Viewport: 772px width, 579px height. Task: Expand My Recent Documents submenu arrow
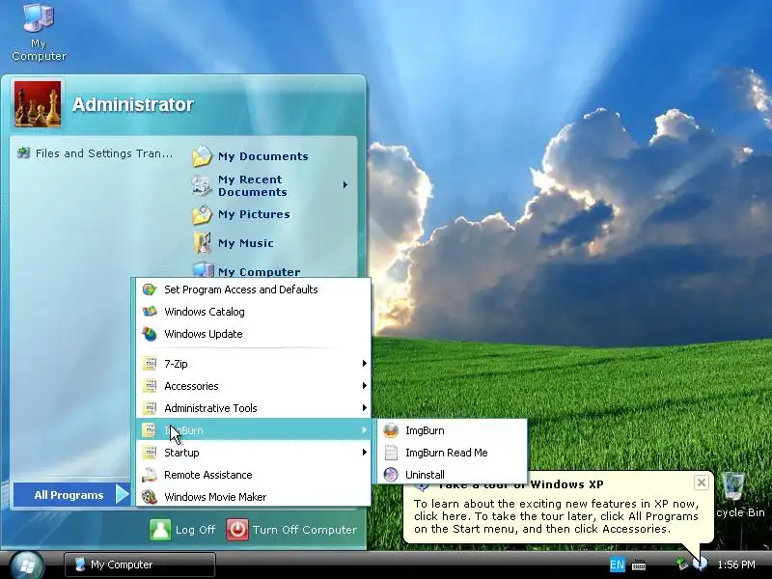345,185
